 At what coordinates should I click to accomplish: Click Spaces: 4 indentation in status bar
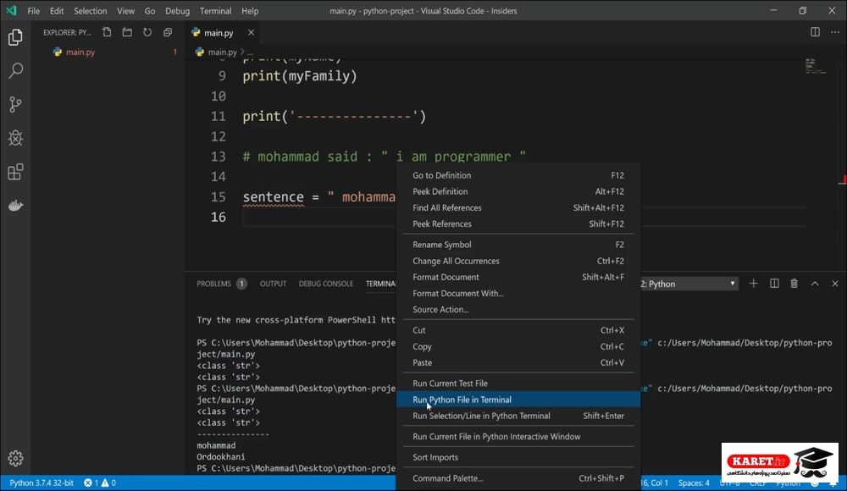pos(694,483)
